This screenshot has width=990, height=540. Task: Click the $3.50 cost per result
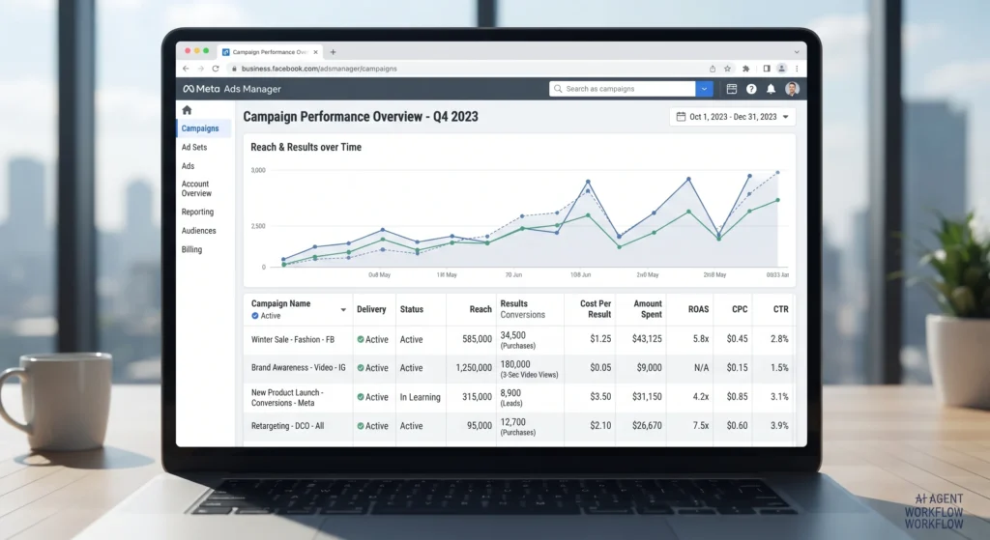600,397
